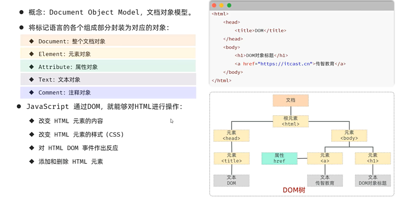
Task: Click the '文本 DOM' tree node
Action: pyautogui.click(x=231, y=180)
